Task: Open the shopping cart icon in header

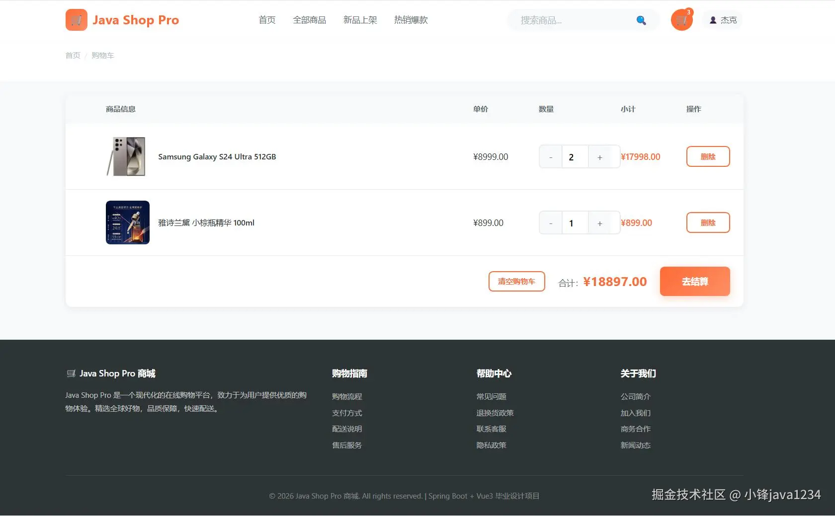Action: coord(682,20)
